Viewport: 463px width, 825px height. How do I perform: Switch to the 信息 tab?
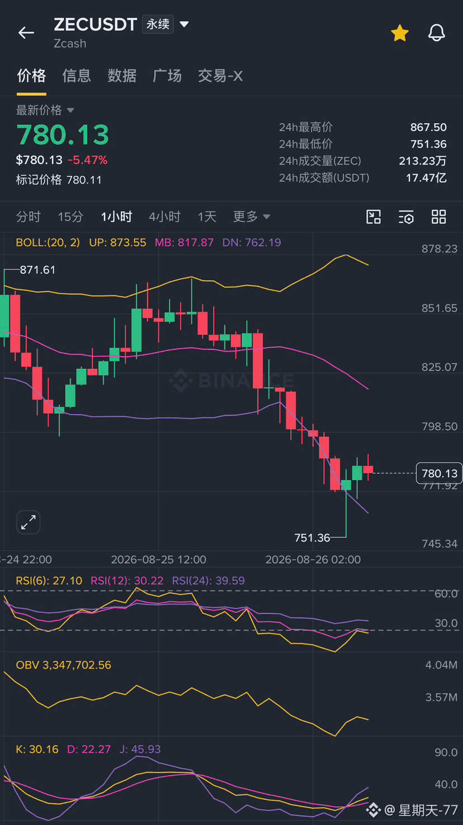[77, 76]
